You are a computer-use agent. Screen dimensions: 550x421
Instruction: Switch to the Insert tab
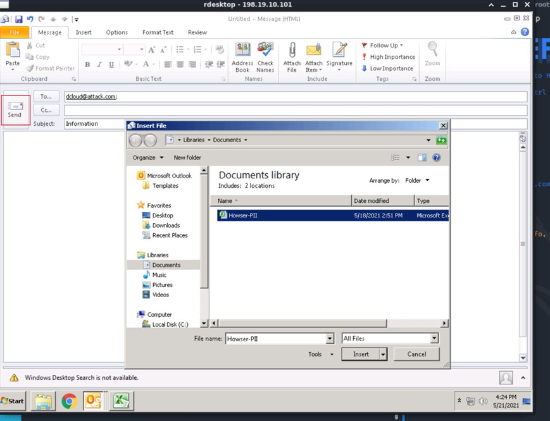84,32
